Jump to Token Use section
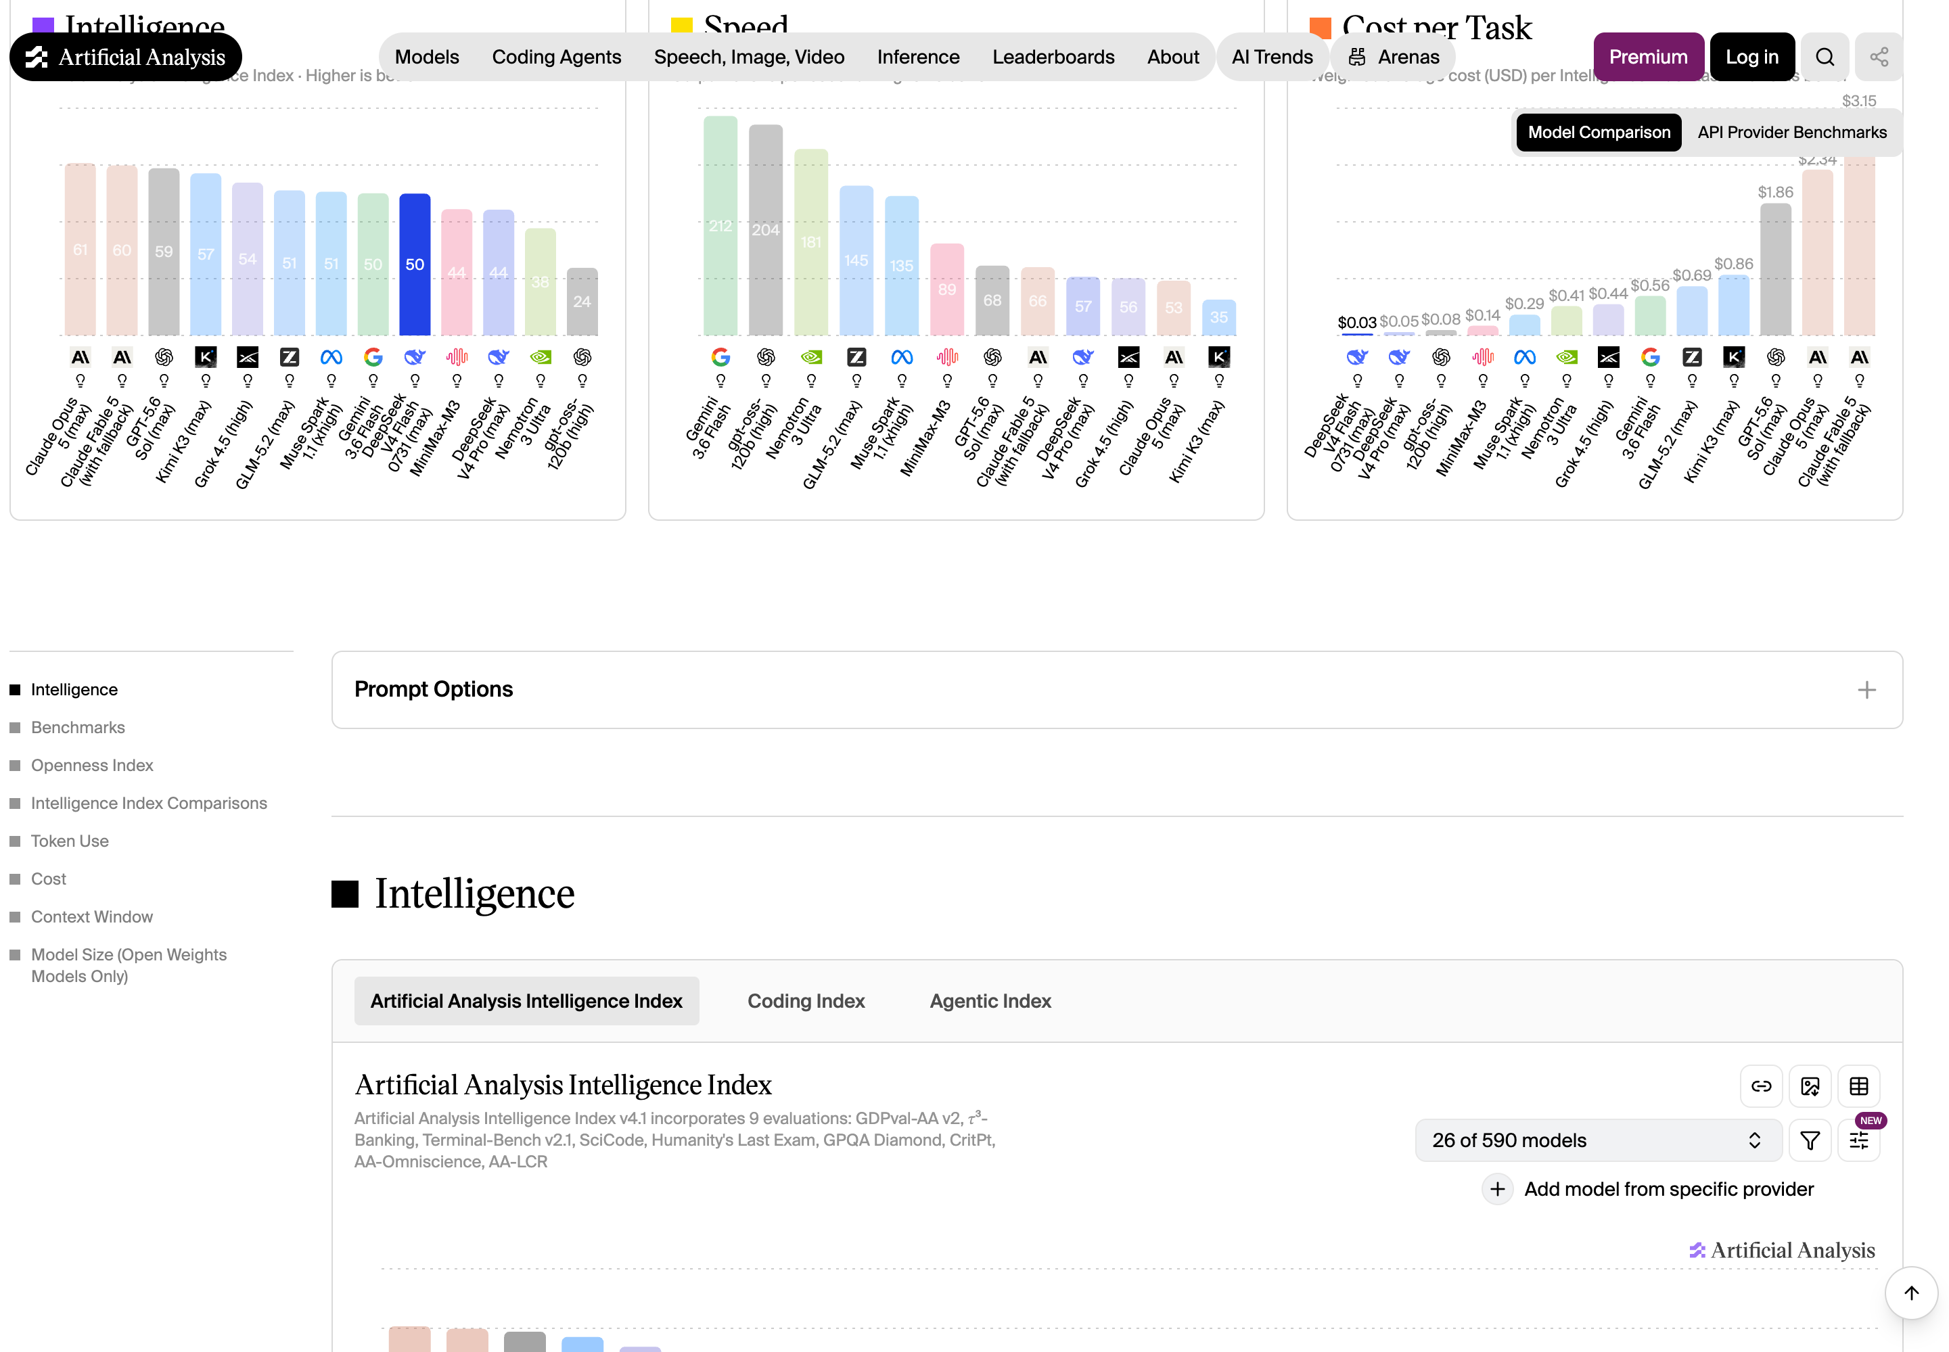This screenshot has height=1352, width=1949. [x=70, y=841]
